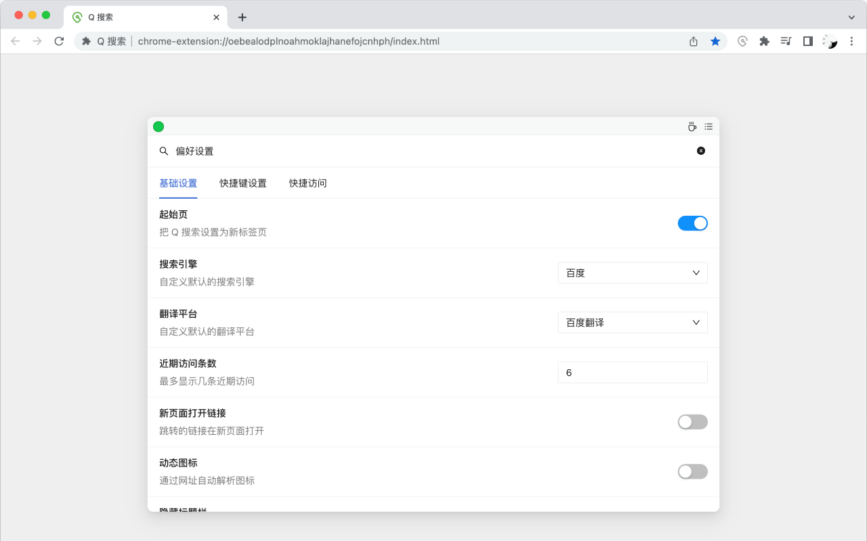Screen dimensions: 867x541
Task: Click the 翻译平台 setting title
Action: pos(178,314)
